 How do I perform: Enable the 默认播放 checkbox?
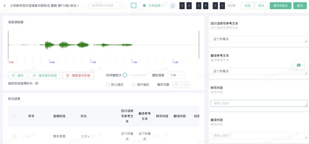[x=108, y=85]
